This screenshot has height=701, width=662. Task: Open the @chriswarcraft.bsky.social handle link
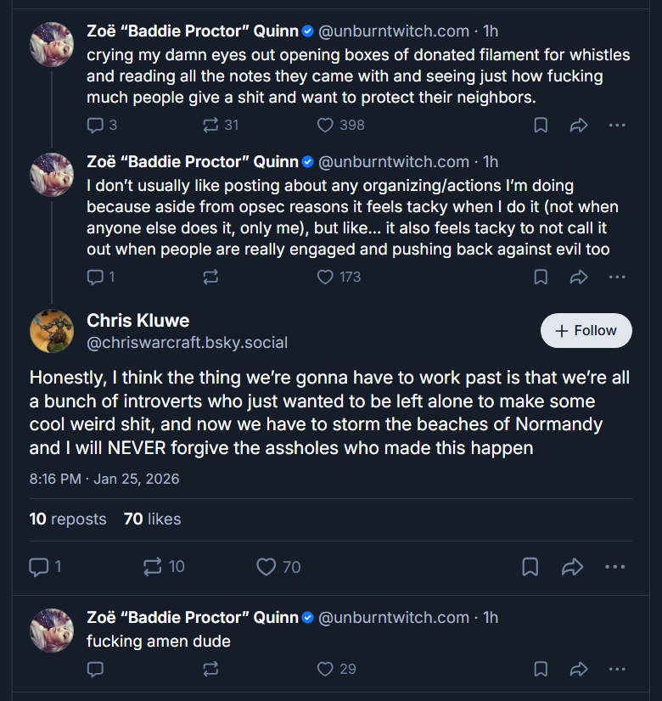(187, 343)
